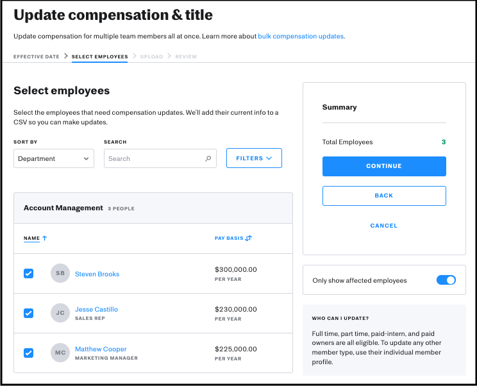Uncheck Matthew Cooper checkbox

(x=28, y=353)
